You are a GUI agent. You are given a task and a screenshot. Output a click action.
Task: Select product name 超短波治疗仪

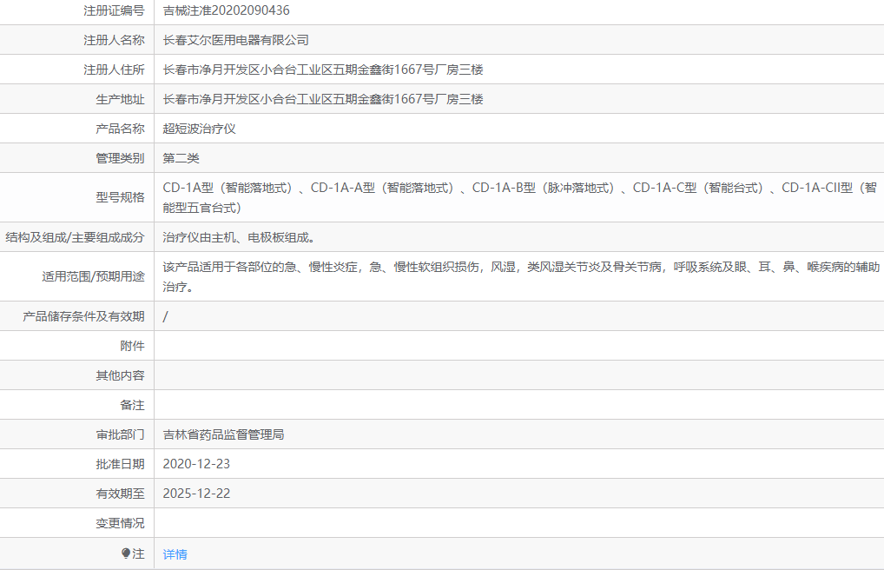pyautogui.click(x=199, y=129)
